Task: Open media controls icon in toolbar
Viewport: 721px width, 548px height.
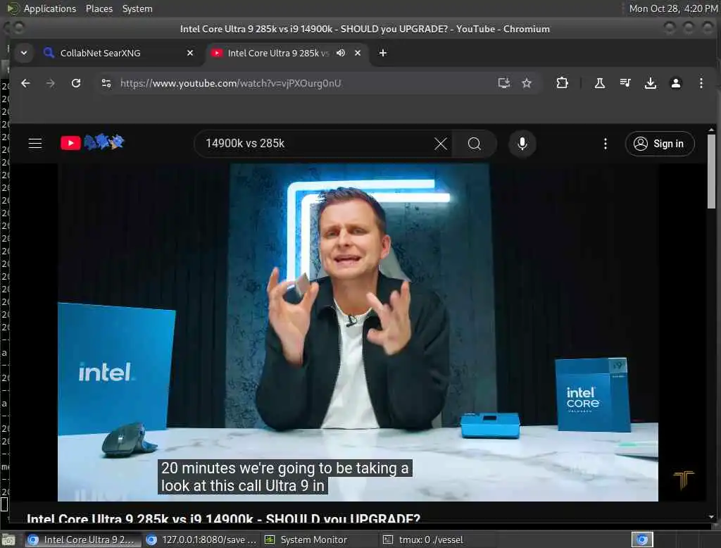Action: [625, 83]
